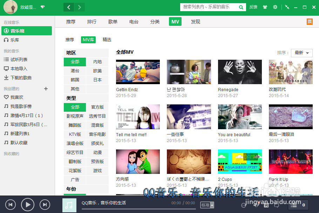
Task: Open Renegade MV thumbnail
Action: (x=240, y=72)
